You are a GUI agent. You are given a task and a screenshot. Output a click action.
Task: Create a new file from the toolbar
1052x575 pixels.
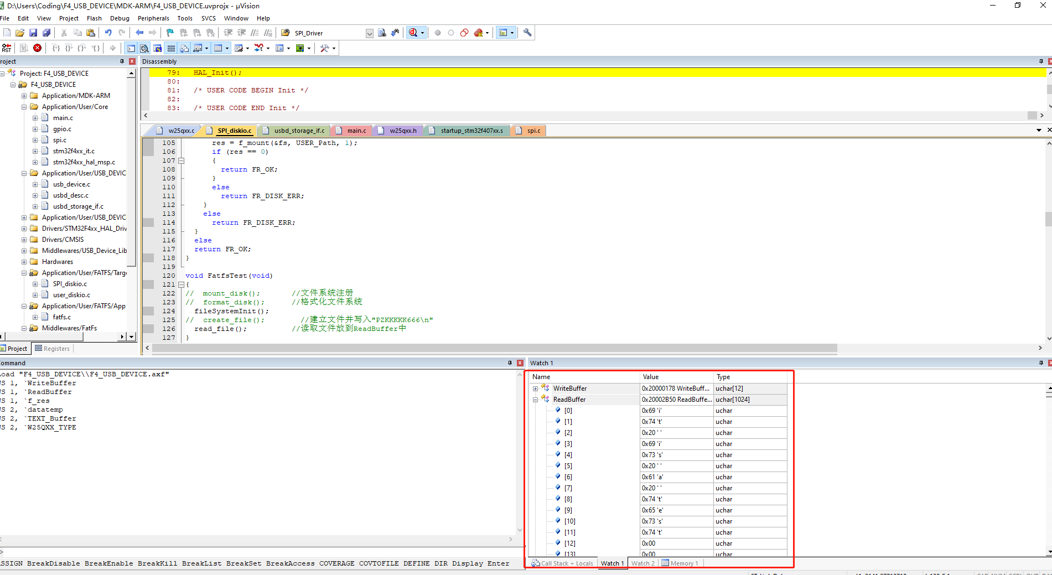7,33
